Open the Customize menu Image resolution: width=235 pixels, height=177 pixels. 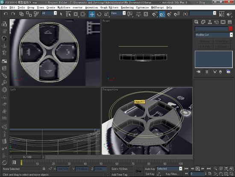(142, 8)
